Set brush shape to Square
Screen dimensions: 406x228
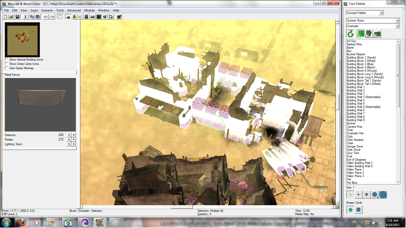point(358,210)
